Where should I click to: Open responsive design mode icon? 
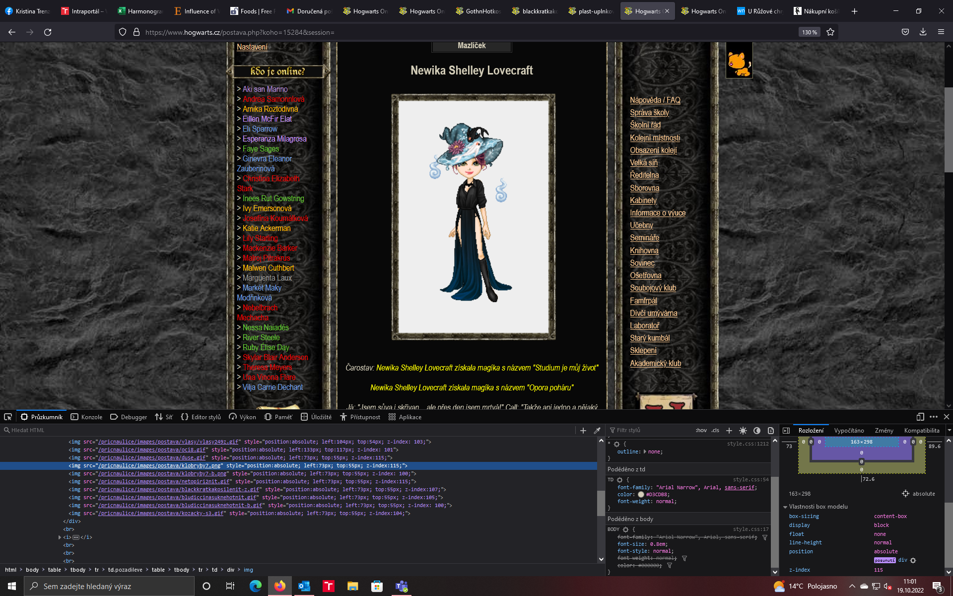point(920,417)
